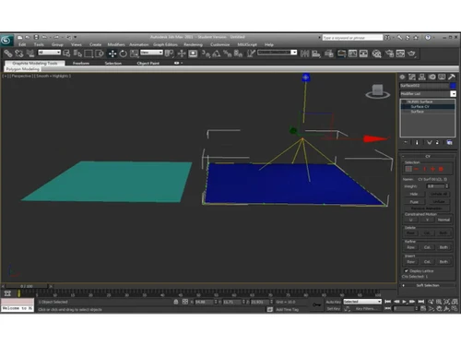This screenshot has height=346, width=461.
Task: Open the Modifiers menu
Action: [x=116, y=44]
